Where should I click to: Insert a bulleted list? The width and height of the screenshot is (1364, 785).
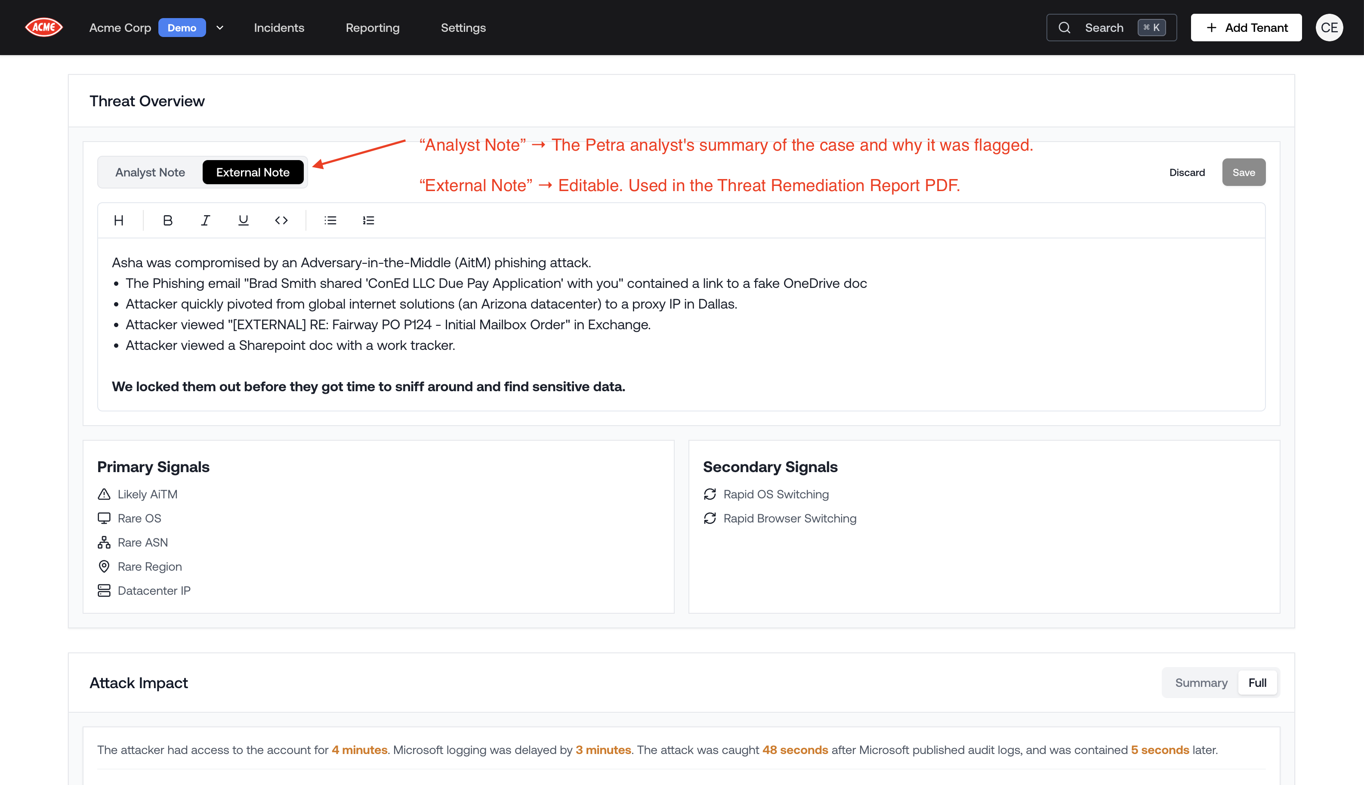[330, 220]
